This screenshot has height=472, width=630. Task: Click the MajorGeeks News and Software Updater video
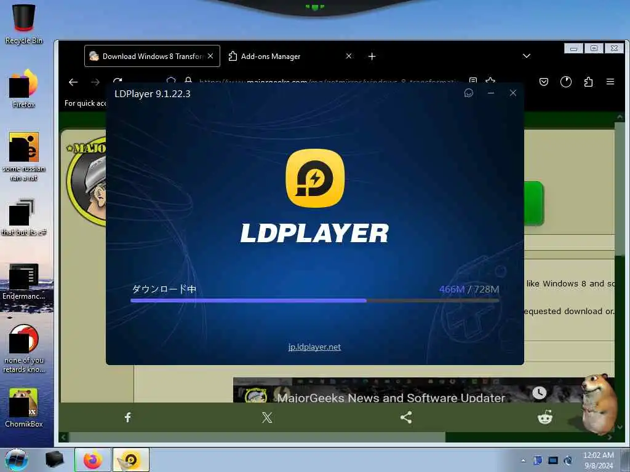(424, 390)
